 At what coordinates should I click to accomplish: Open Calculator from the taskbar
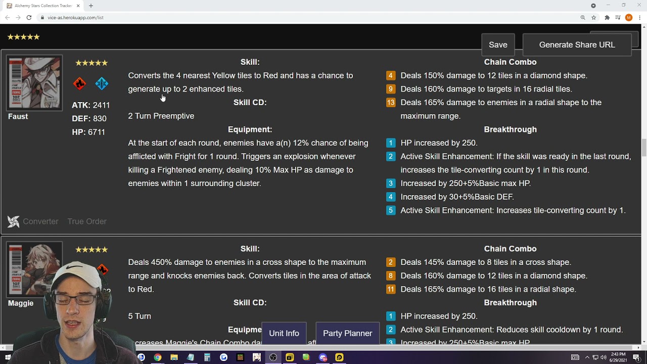pyautogui.click(x=207, y=357)
